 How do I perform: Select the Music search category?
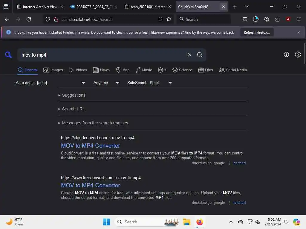pyautogui.click(x=144, y=70)
